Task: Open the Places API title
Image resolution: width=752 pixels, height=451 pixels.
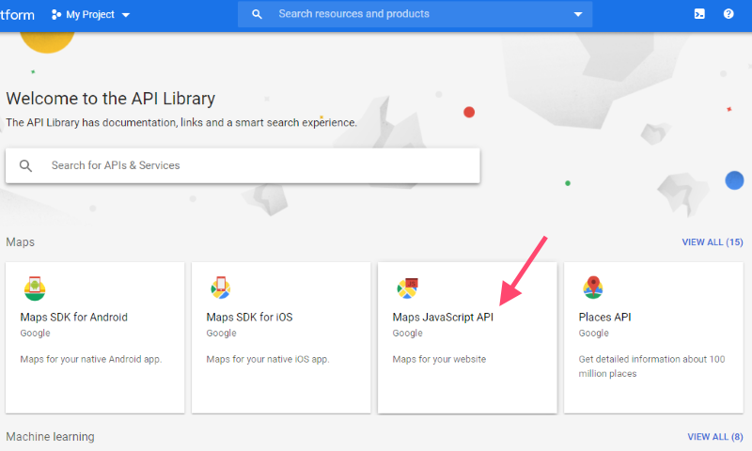Action: pos(604,317)
